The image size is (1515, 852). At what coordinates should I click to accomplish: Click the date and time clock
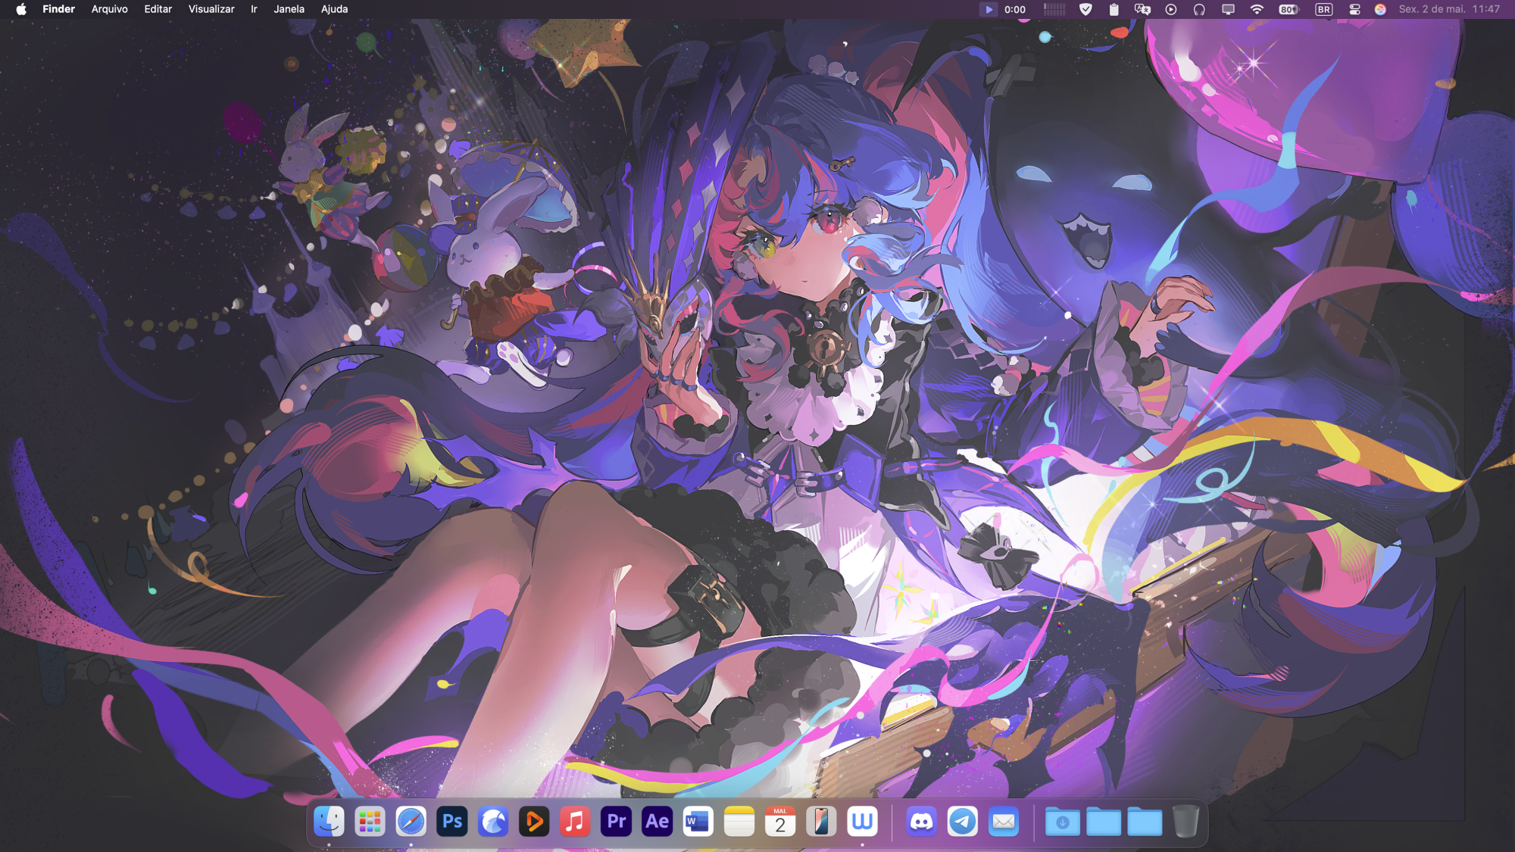tap(1449, 9)
